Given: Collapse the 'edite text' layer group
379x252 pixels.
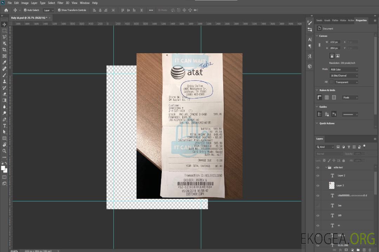Looking at the screenshot, I should [x=326, y=167].
